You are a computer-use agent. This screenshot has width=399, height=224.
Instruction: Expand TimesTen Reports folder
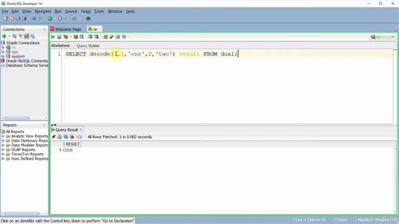[x=3, y=154]
